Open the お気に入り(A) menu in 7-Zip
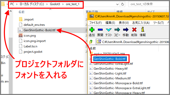The height and width of the screenshot is (95, 170). (141, 23)
